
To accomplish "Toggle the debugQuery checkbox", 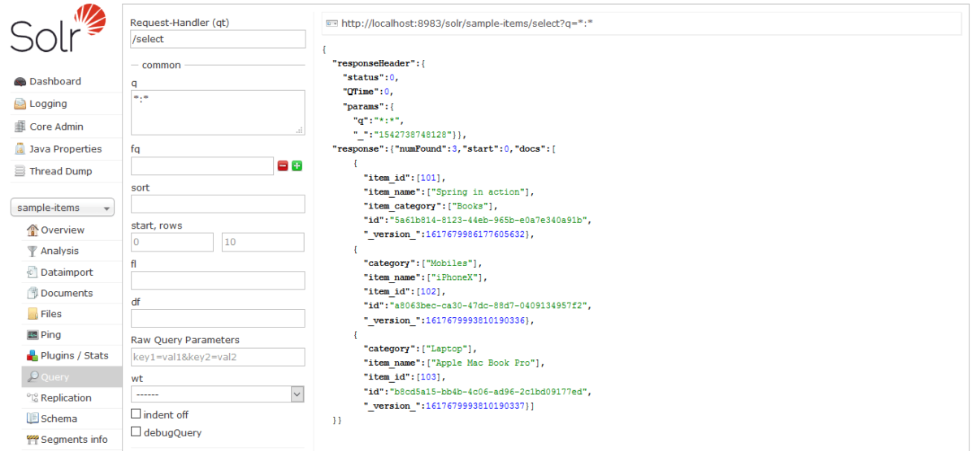I will coord(136,432).
